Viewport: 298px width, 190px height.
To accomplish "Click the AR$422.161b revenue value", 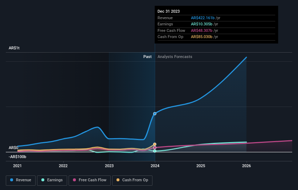I will 203,18.
